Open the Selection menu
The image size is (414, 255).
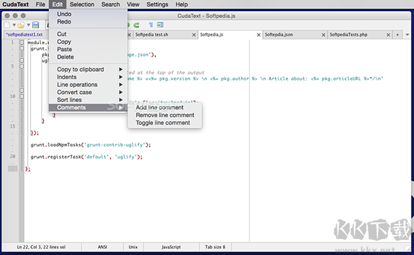click(x=82, y=4)
